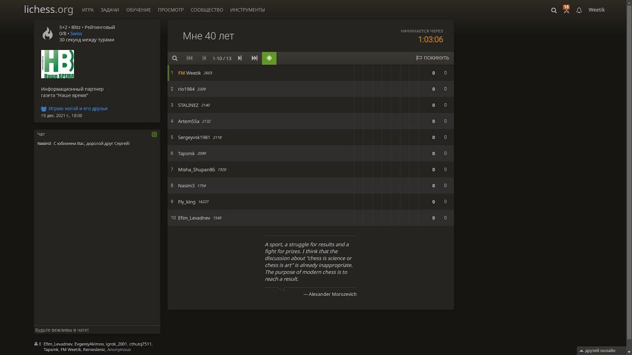
Task: Click the green locate-me target button
Action: click(x=269, y=58)
